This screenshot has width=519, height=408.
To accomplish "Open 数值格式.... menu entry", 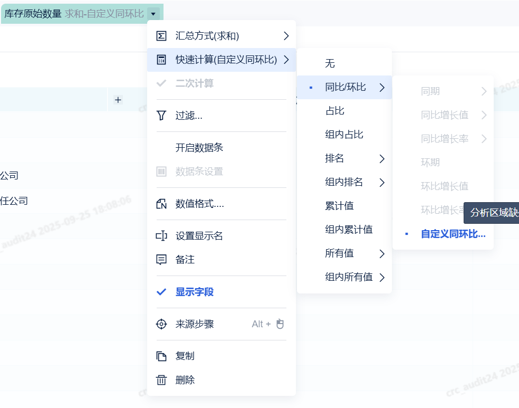I will 222,204.
